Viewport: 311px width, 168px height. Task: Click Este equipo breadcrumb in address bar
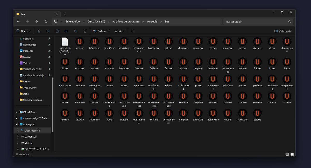coord(73,22)
